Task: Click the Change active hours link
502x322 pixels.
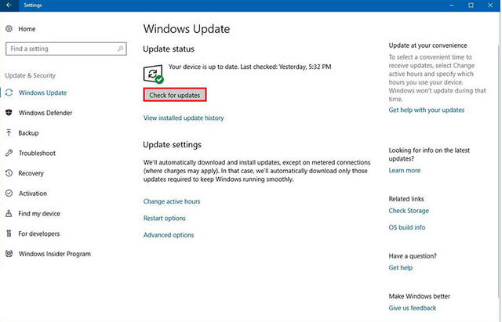Action: (x=172, y=201)
